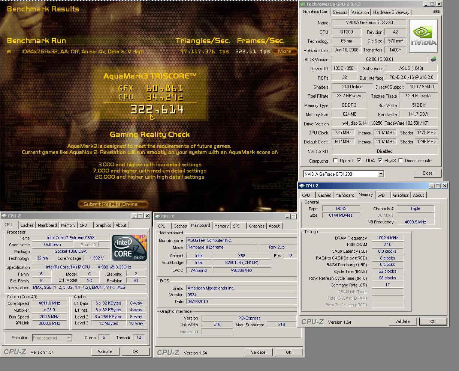
Task: Click the CPU-Z Mainboard window title icon
Action: [157, 217]
